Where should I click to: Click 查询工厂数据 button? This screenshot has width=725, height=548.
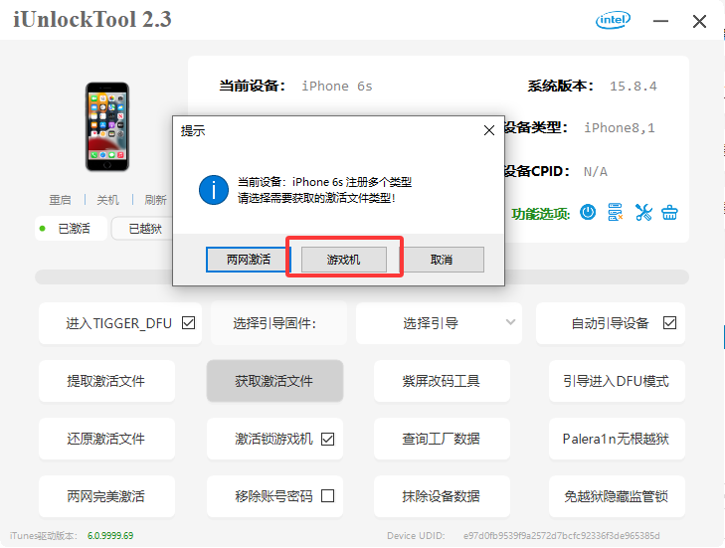coord(442,439)
